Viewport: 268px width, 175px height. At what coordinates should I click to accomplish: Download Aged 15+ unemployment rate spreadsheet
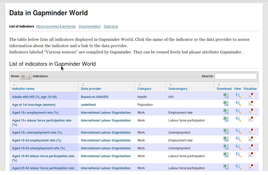tap(226, 131)
